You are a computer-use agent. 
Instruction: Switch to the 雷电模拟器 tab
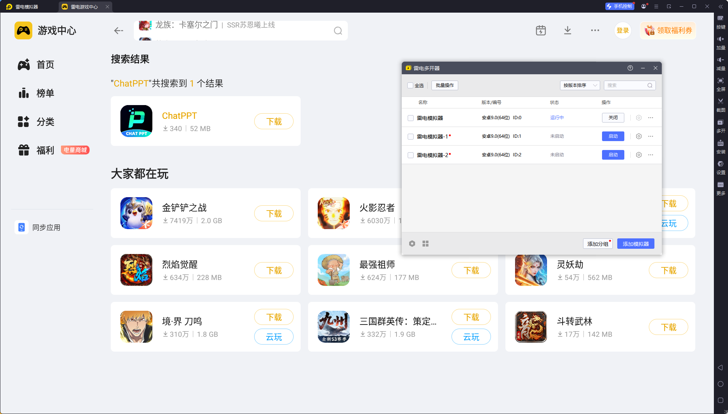click(x=27, y=7)
